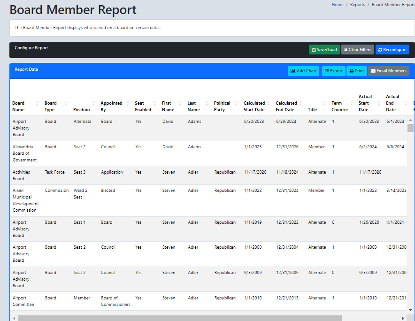This screenshot has height=321, width=415.
Task: Click the Seat 3 position cell
Action: 79,172
